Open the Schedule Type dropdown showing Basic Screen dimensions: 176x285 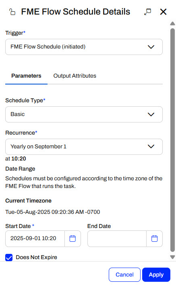click(x=84, y=114)
